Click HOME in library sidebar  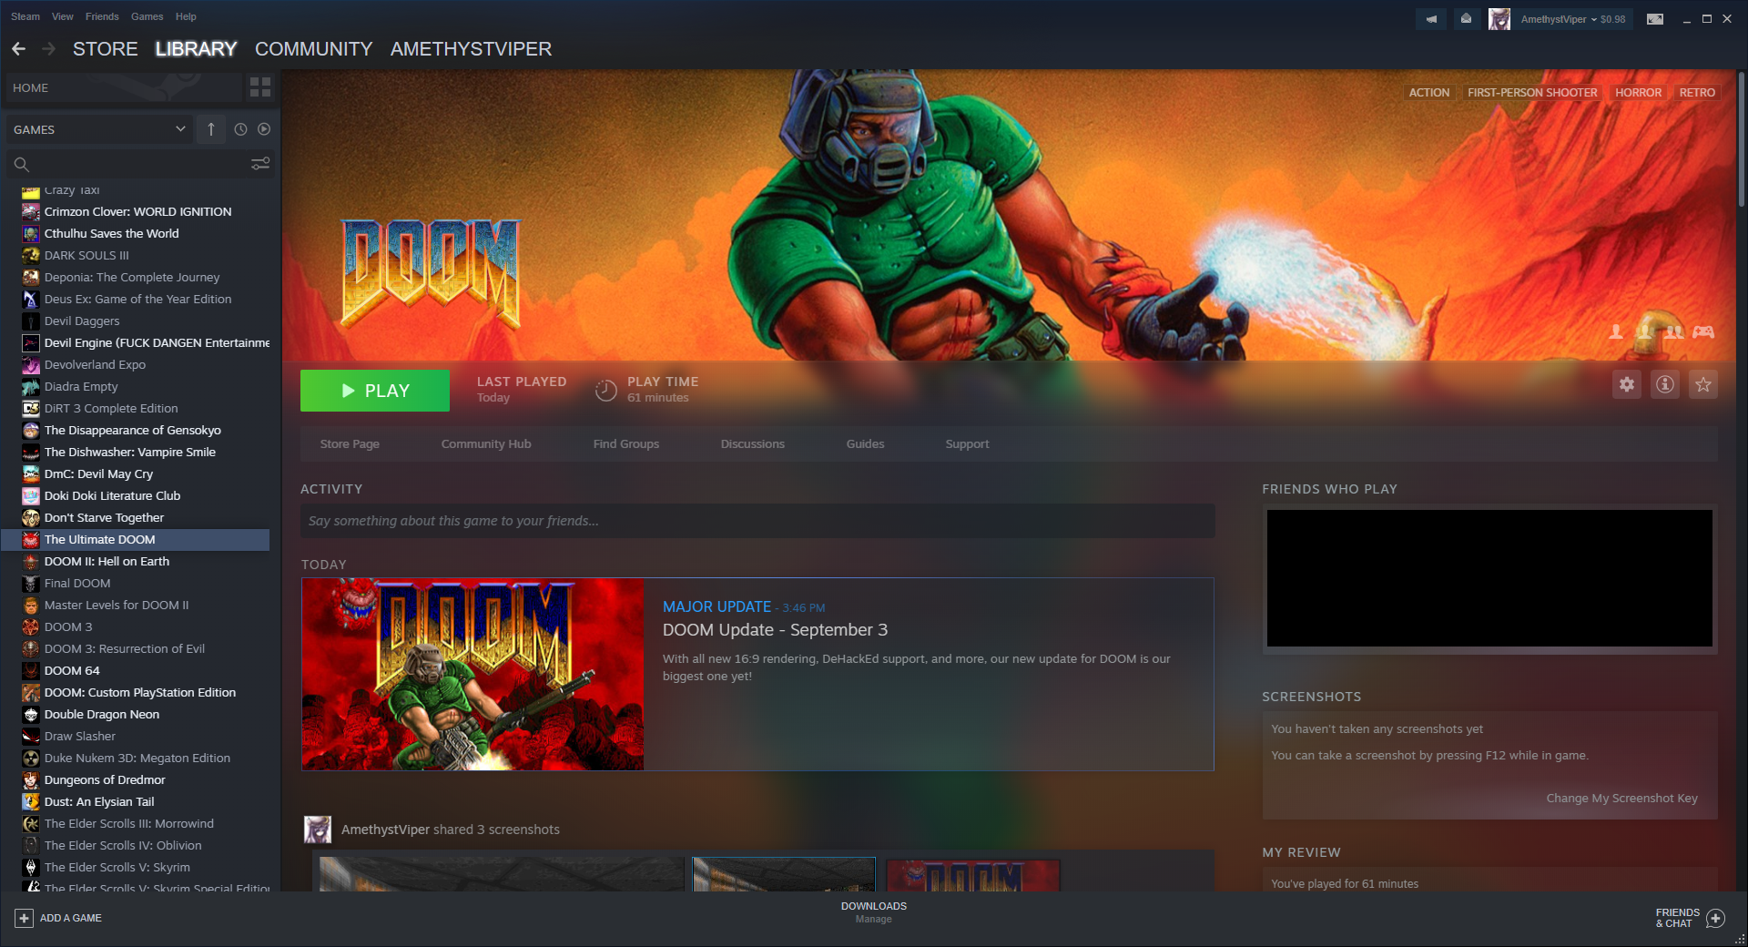(124, 88)
